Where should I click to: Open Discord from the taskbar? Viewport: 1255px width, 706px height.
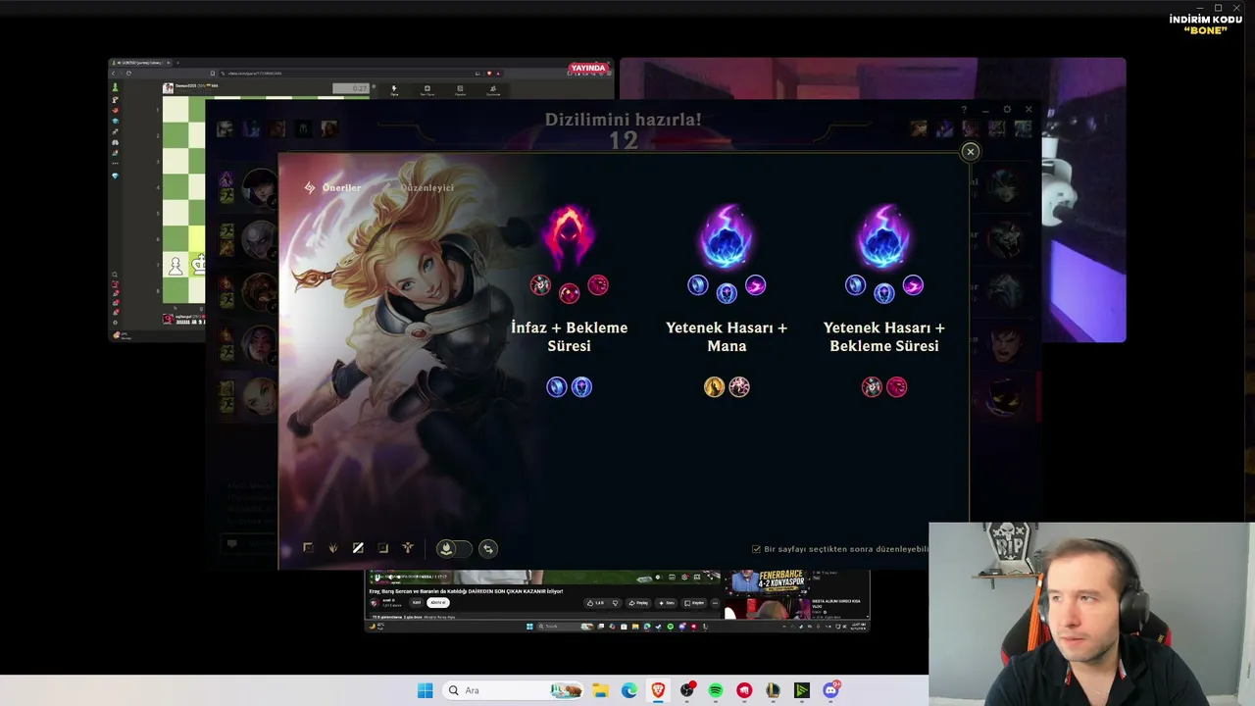click(x=831, y=690)
